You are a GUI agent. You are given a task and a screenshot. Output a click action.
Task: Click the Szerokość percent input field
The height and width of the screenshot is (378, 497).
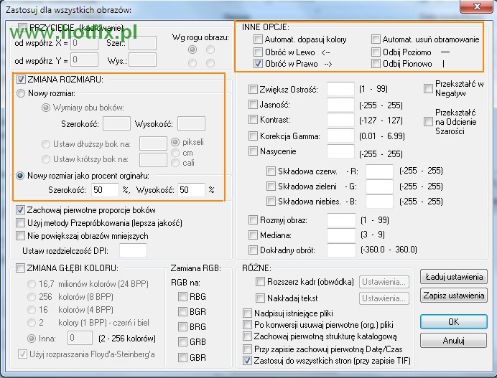click(x=106, y=190)
